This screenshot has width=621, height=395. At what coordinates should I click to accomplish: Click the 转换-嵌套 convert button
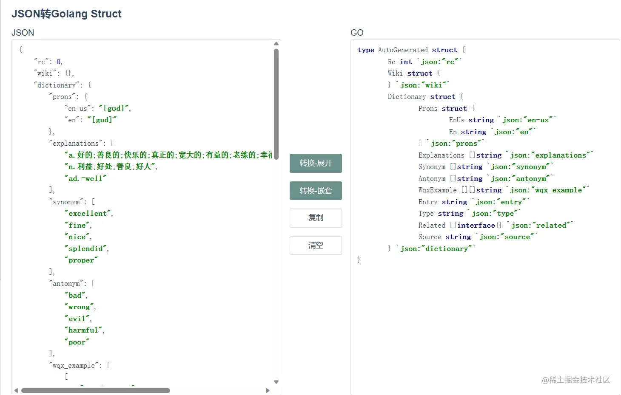[316, 190]
